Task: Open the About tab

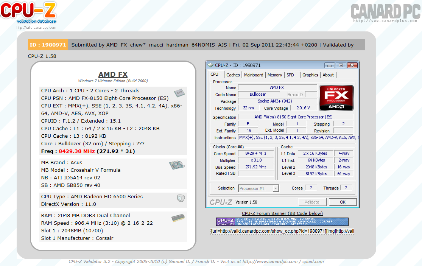Action: click(x=329, y=75)
